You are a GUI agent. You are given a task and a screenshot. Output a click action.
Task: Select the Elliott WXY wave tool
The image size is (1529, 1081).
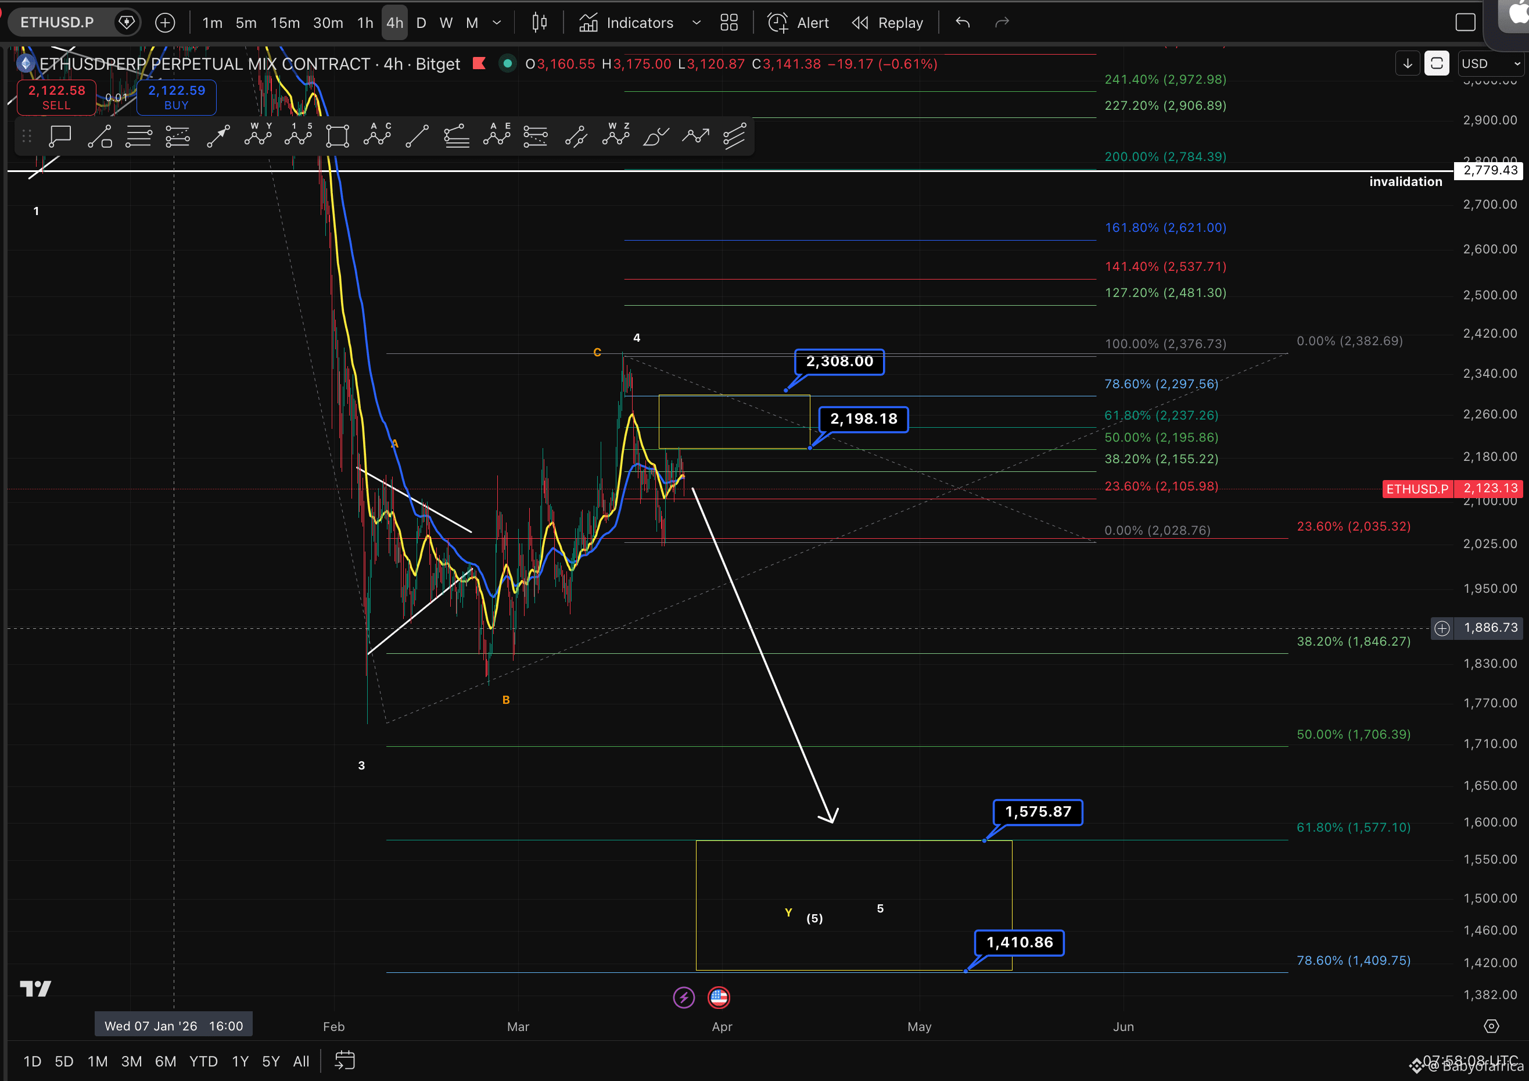point(258,134)
